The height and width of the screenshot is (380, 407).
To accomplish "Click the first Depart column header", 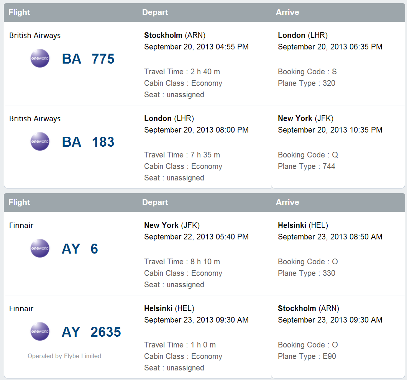I will [155, 12].
